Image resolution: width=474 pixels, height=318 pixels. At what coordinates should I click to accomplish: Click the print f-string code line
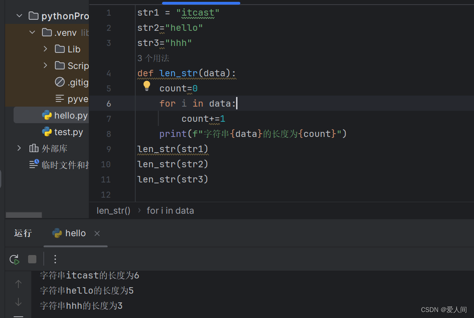(253, 134)
